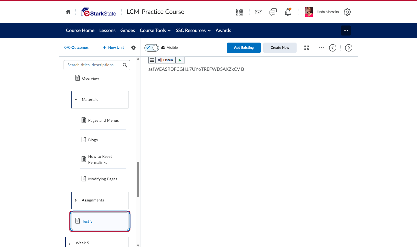
Task: Open the more actions ellipsis beside Create New
Action: pyautogui.click(x=321, y=48)
